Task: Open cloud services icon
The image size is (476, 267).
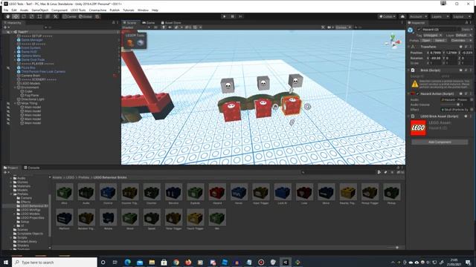Action: tap(402, 16)
